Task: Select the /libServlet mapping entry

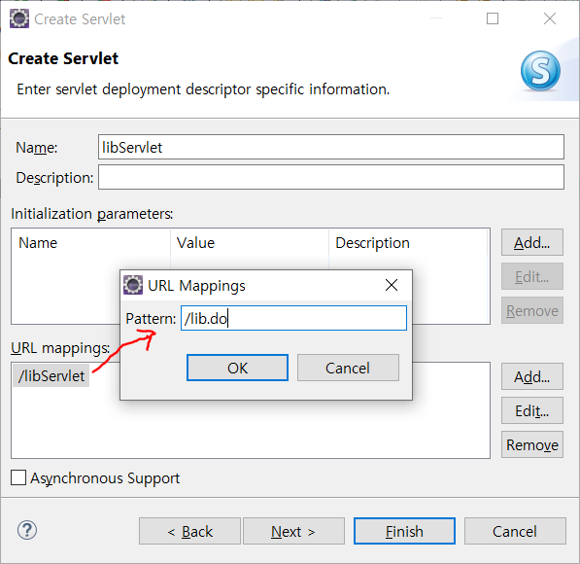Action: click(x=51, y=376)
